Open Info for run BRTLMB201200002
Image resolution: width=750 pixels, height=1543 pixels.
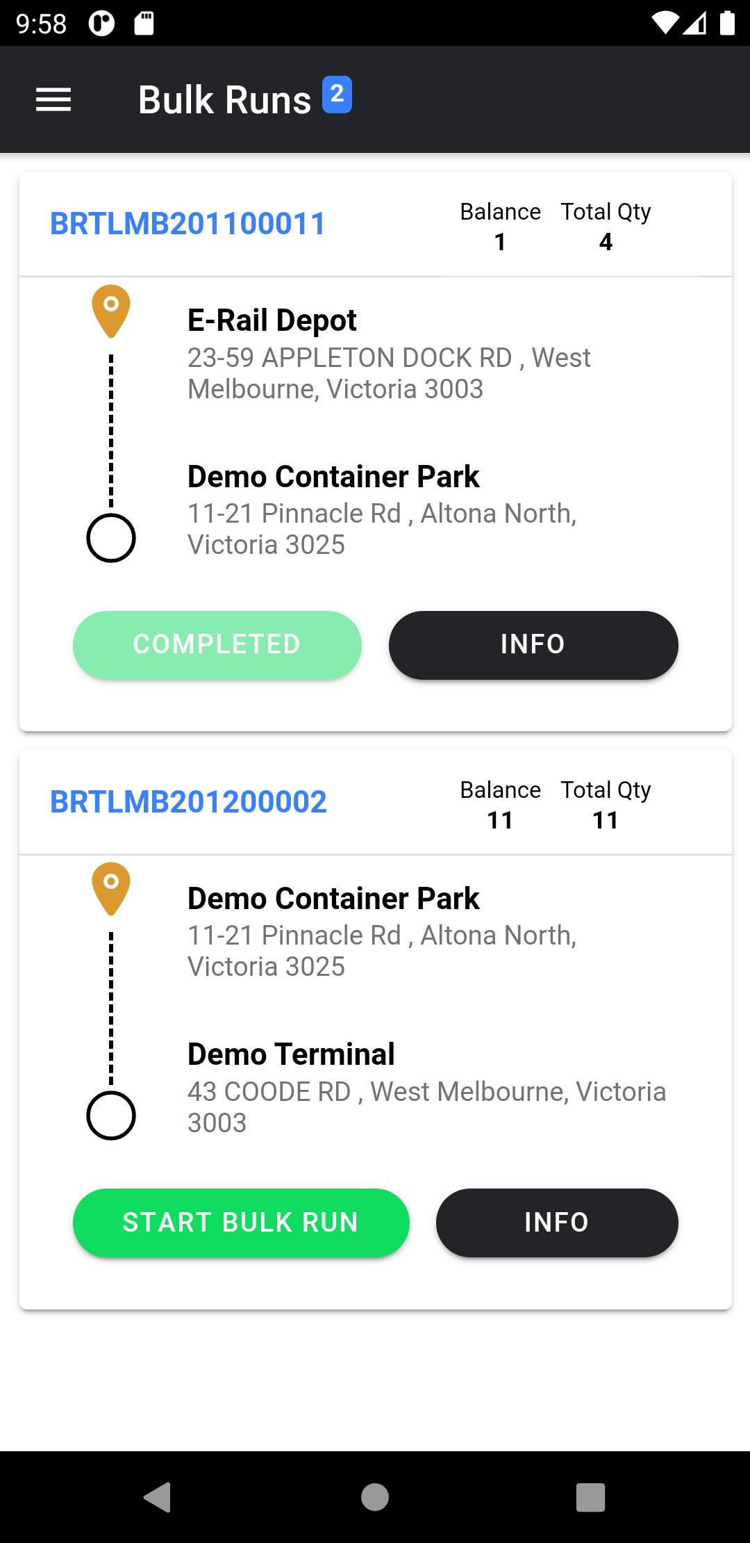(557, 1223)
